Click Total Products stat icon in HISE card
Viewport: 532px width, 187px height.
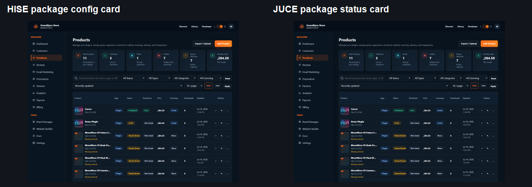point(78,55)
